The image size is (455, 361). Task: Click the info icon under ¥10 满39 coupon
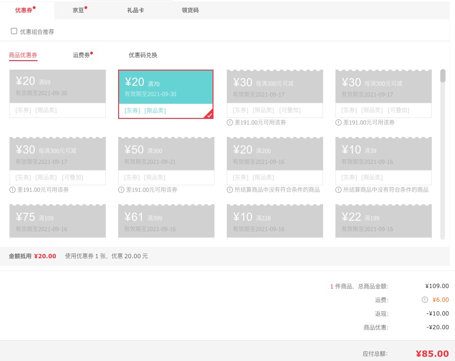[x=338, y=190]
